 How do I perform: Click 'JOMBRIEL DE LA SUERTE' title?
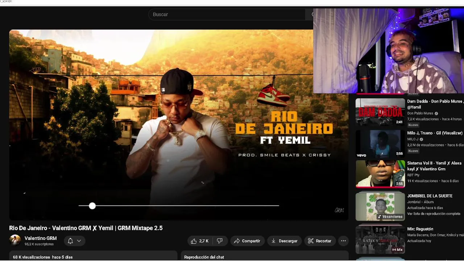(430, 196)
